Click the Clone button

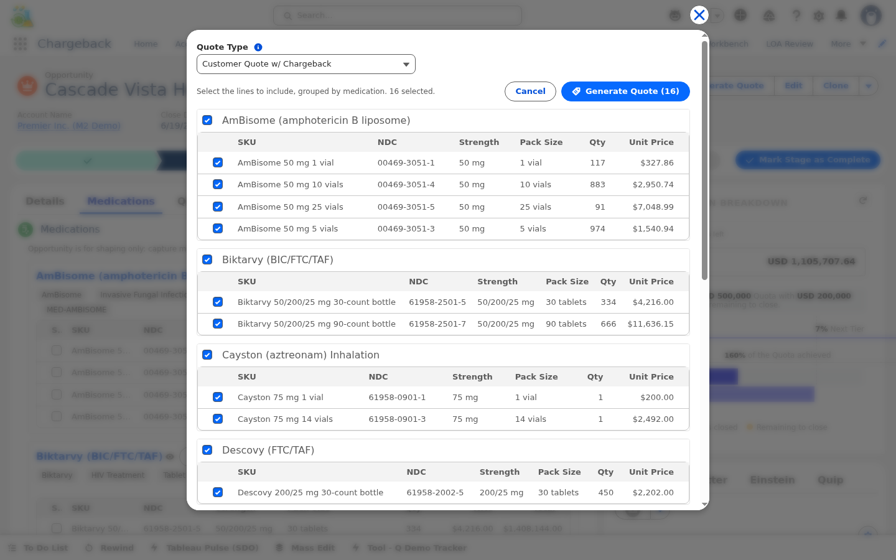pyautogui.click(x=836, y=86)
